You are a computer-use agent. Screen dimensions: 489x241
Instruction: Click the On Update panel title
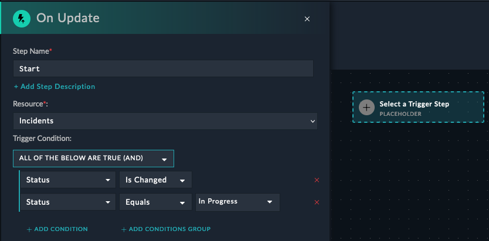[68, 18]
